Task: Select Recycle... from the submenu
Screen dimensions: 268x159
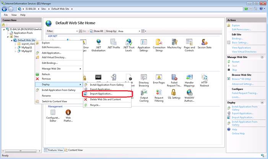Action: [x=107, y=105]
